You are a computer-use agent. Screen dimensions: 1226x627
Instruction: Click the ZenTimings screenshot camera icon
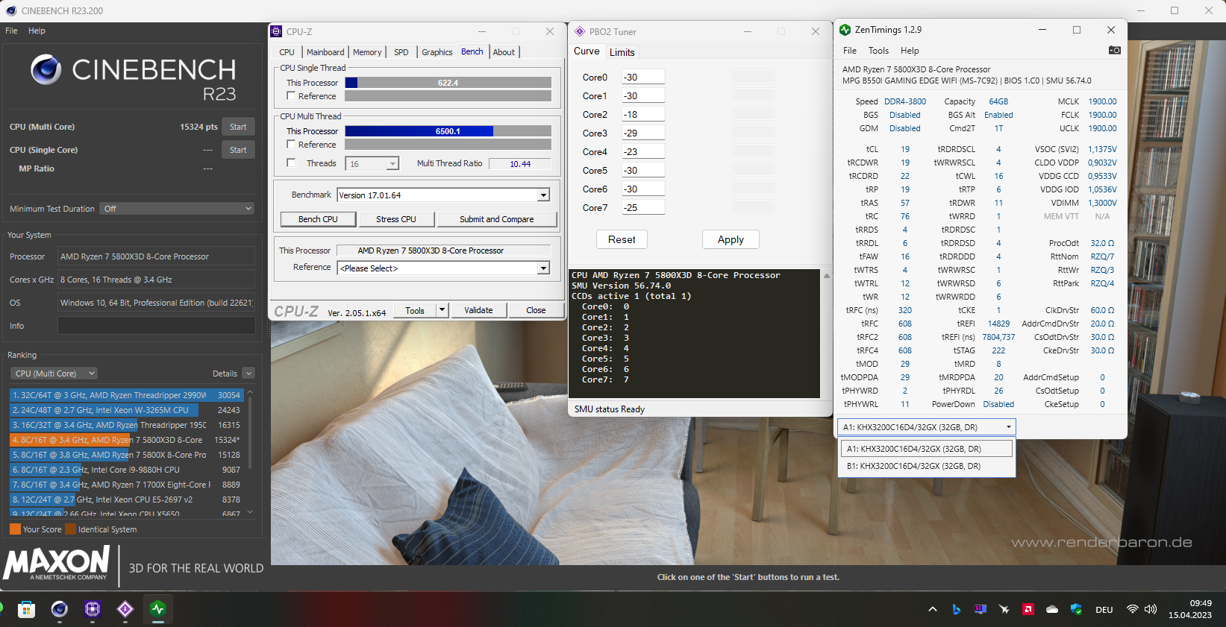(x=1114, y=50)
